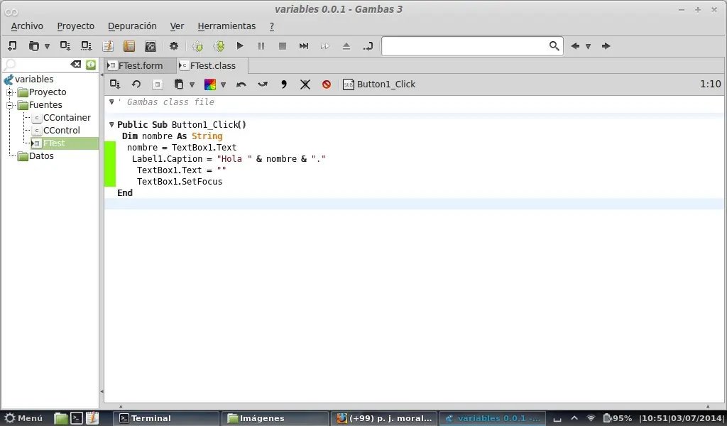Image resolution: width=727 pixels, height=426 pixels.
Task: Click the undo icon in editor toolbar
Action: coord(241,84)
